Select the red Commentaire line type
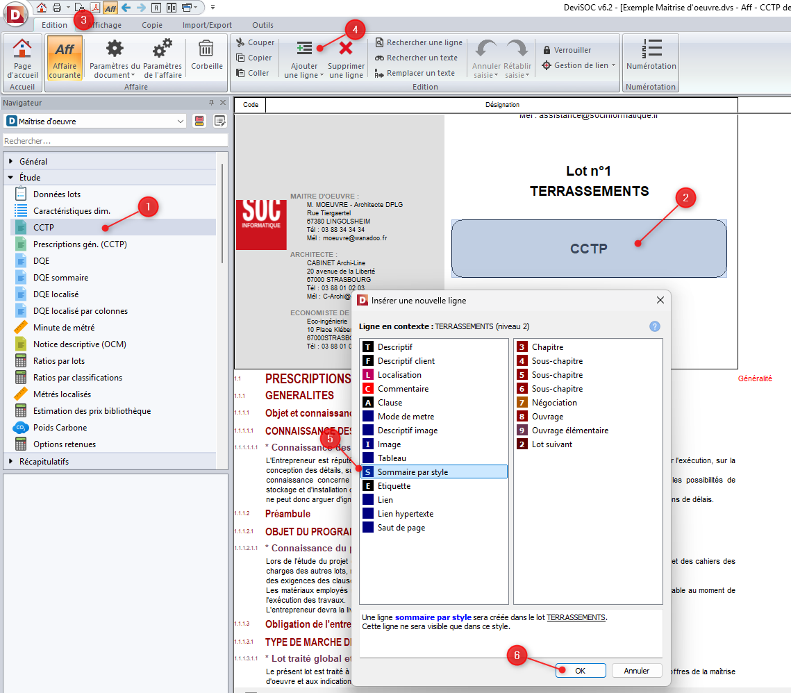Screen dimensions: 791x693 pos(403,389)
